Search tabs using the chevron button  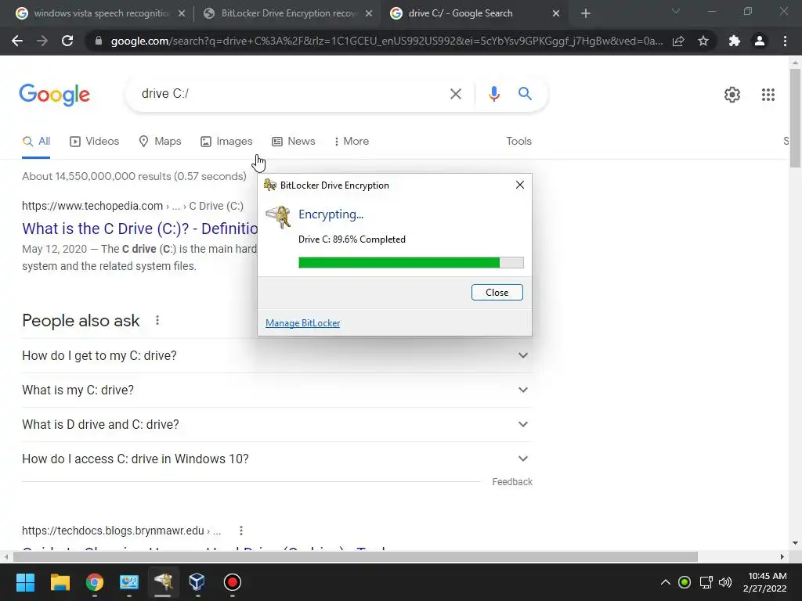tap(676, 11)
